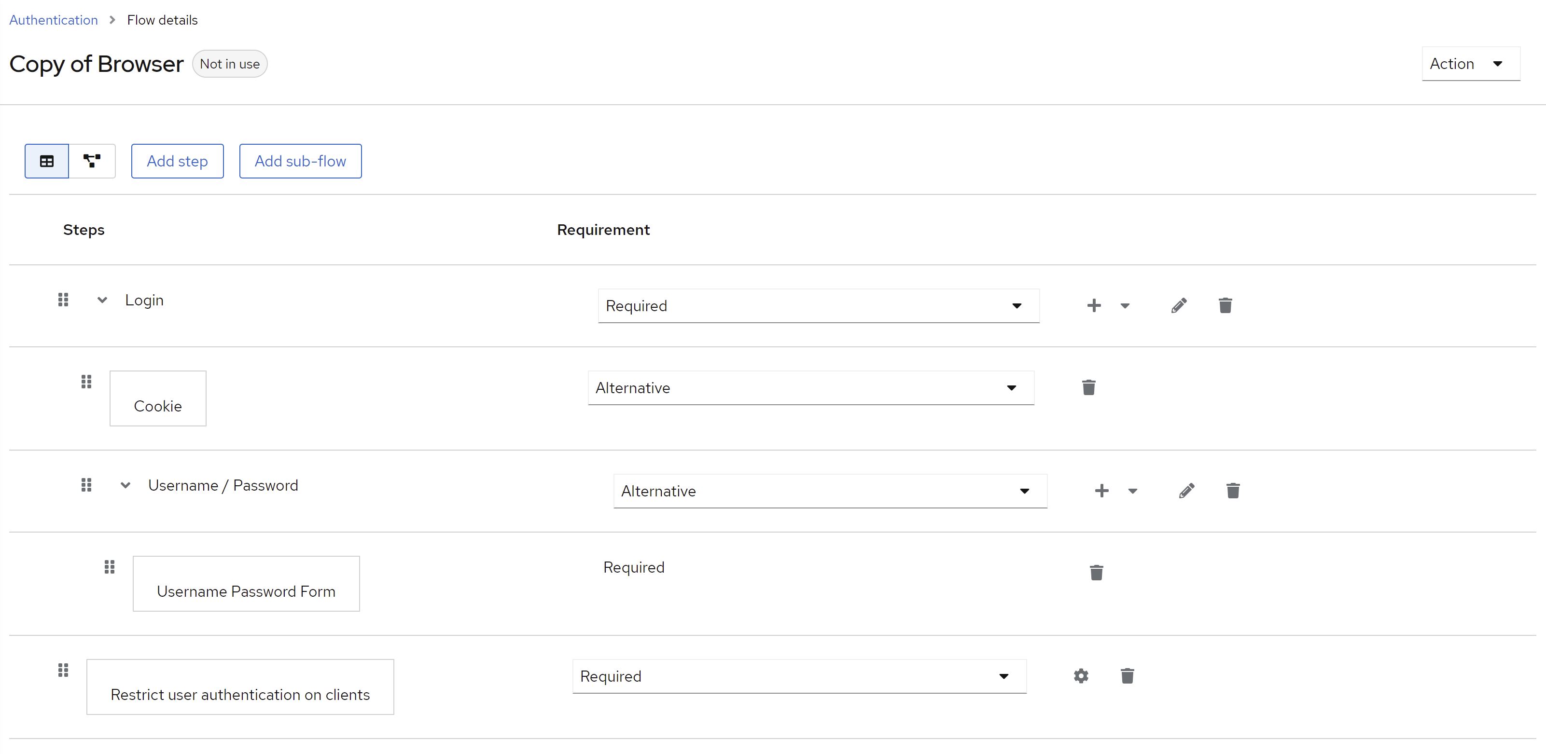Open Cookie requirement dropdown
The image size is (1546, 754).
click(810, 388)
